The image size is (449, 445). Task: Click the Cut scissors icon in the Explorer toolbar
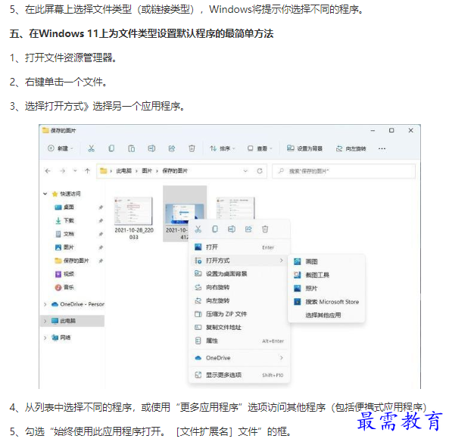coord(91,148)
